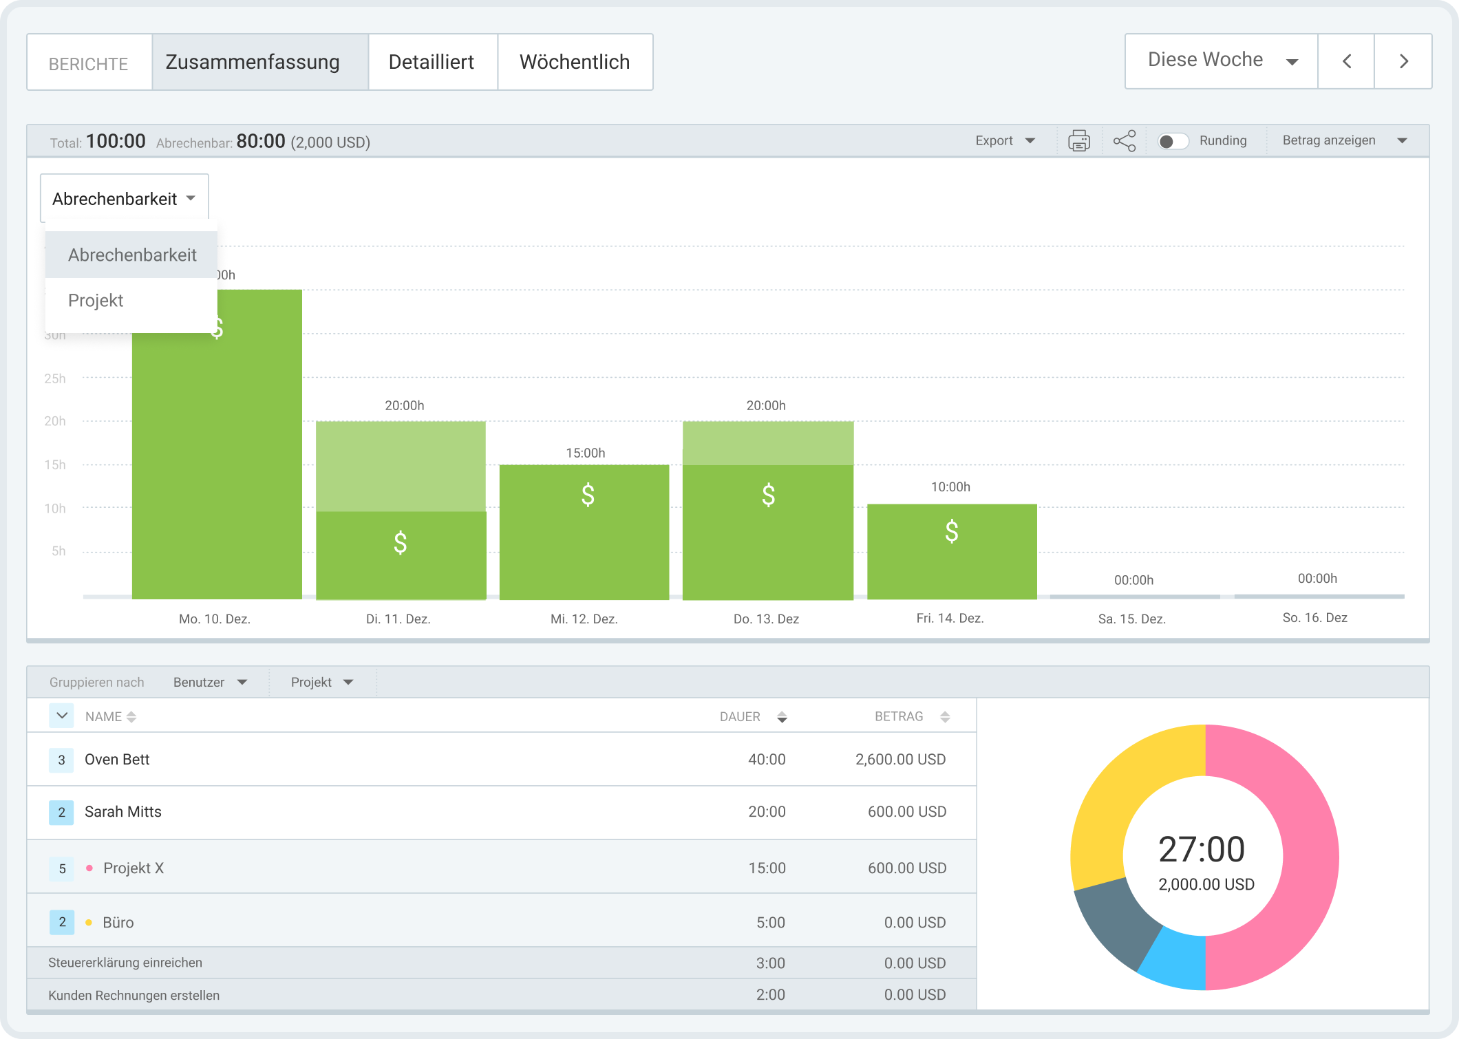Sort by Betrag column arrows
Image resolution: width=1459 pixels, height=1039 pixels.
point(945,717)
